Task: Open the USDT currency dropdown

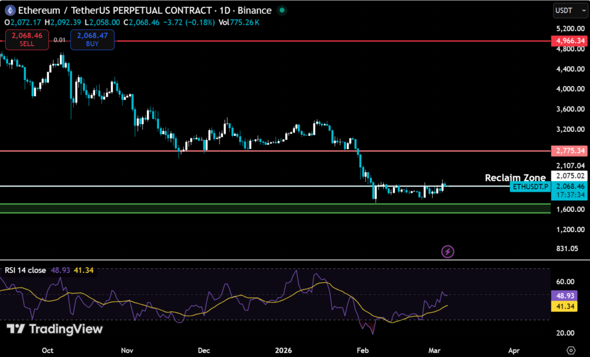Action: (570, 10)
